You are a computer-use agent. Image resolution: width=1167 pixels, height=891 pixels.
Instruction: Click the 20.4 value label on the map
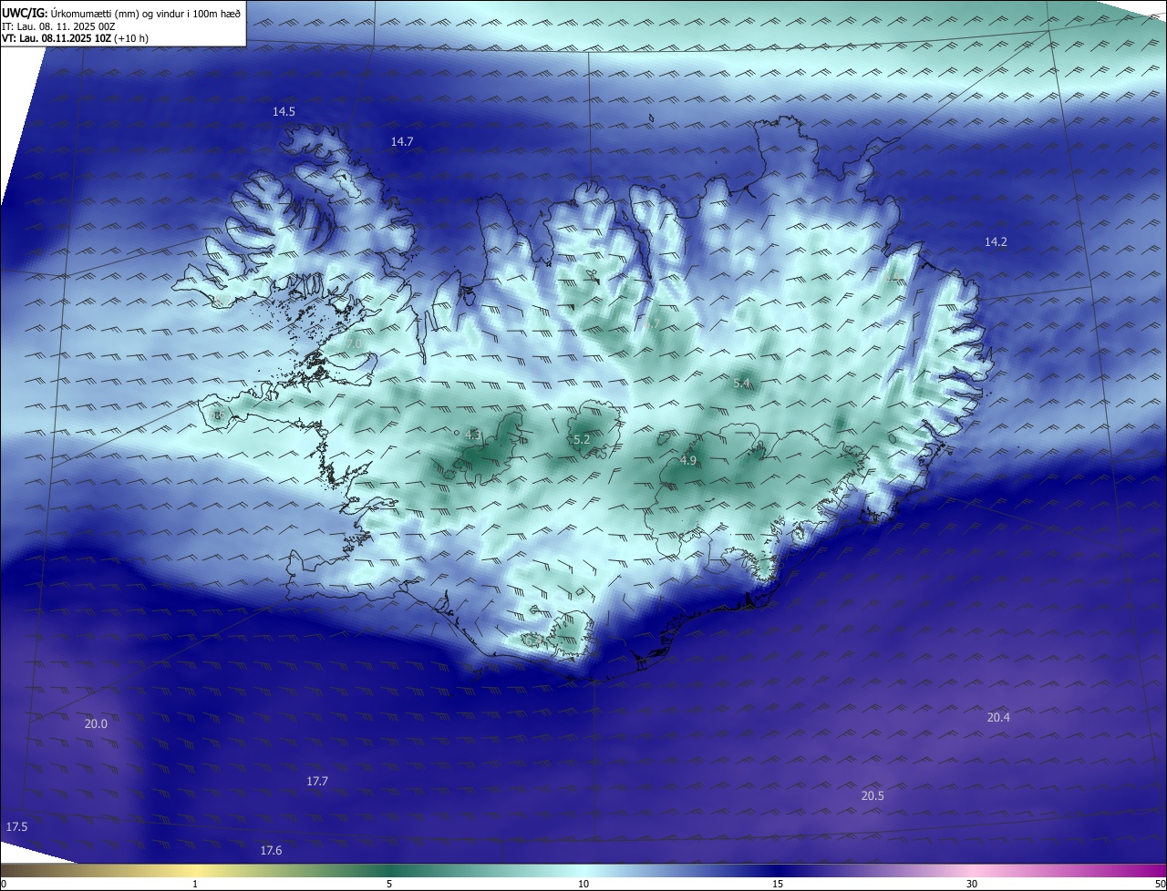coord(998,717)
